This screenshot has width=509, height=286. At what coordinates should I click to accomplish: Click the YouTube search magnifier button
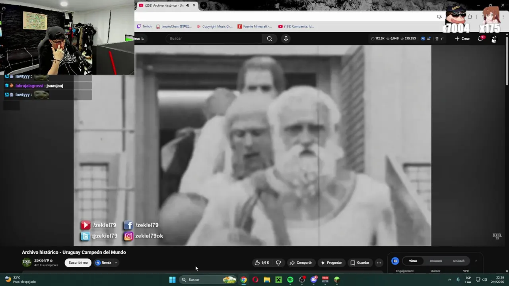tap(270, 39)
